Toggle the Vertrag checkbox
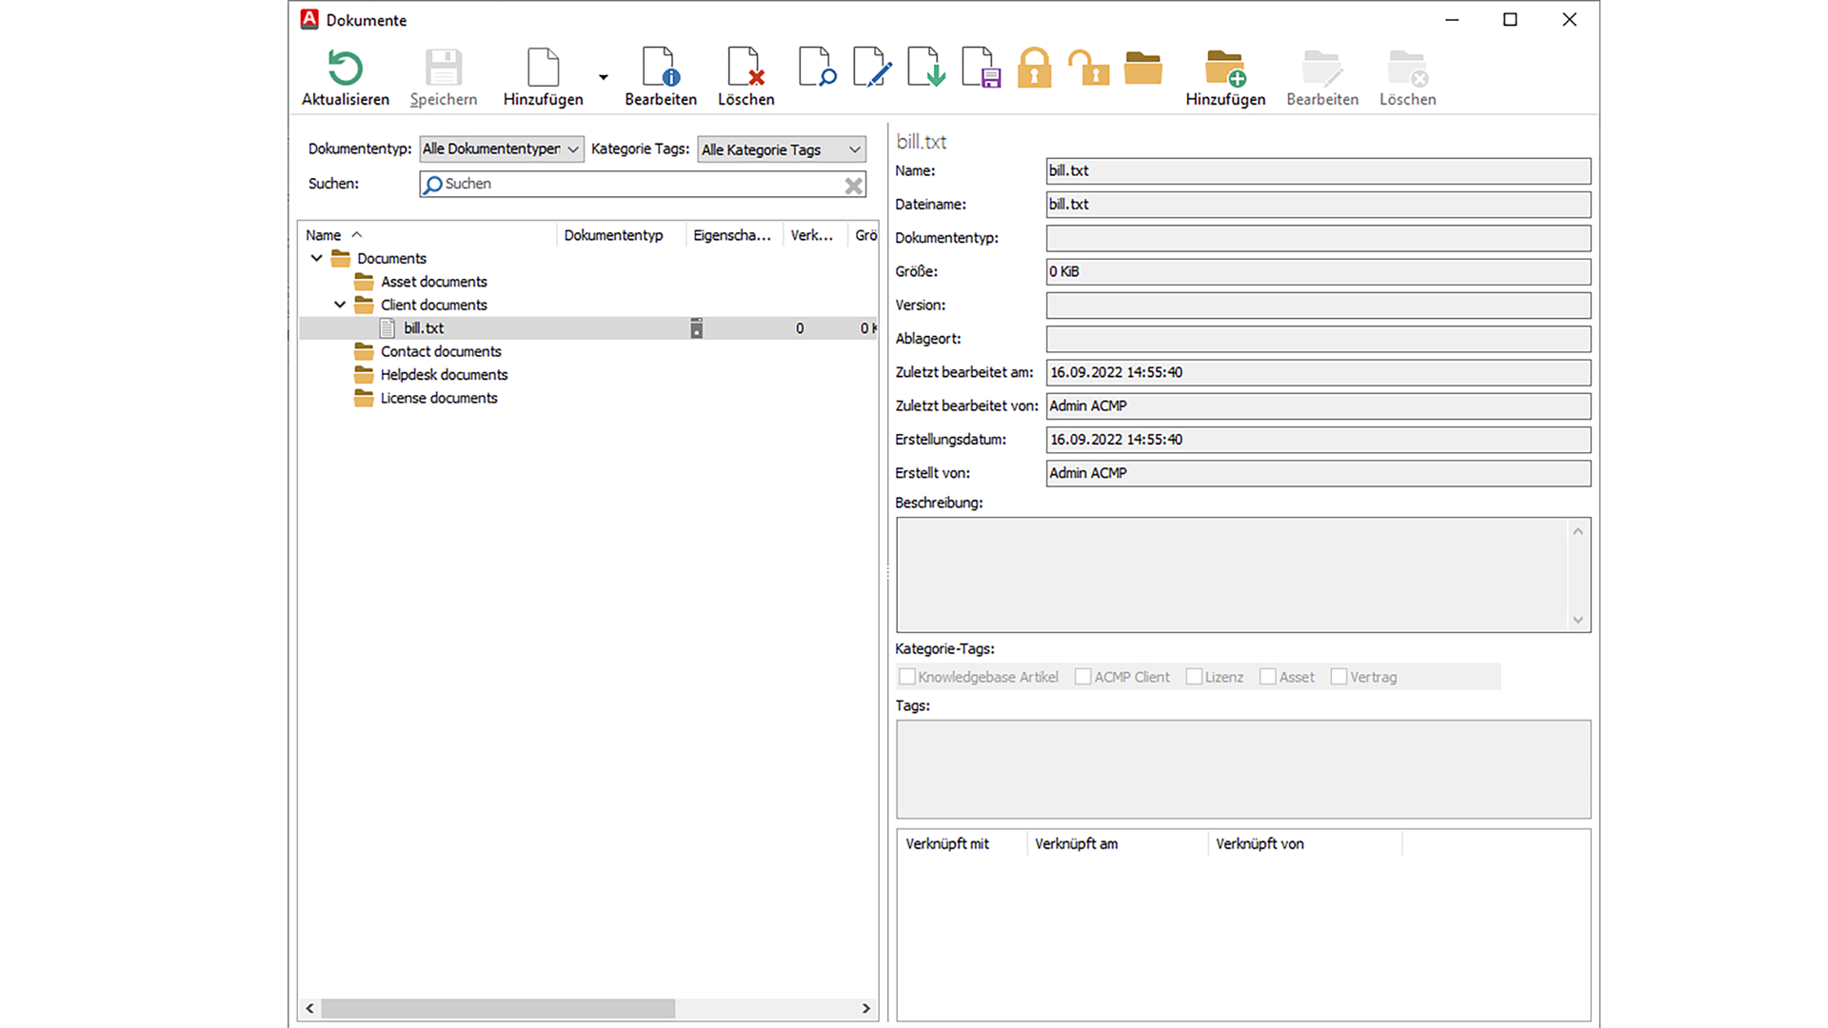 pos(1339,677)
